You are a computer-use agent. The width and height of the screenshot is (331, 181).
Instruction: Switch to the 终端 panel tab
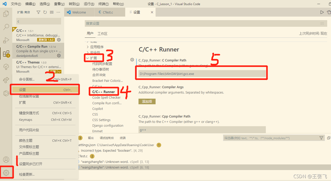tap(123, 138)
